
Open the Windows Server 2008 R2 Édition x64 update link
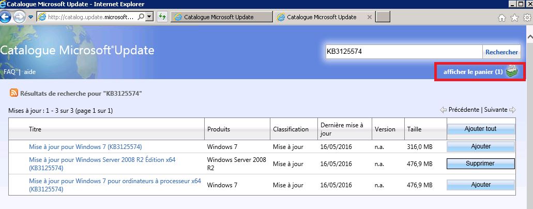(102, 163)
